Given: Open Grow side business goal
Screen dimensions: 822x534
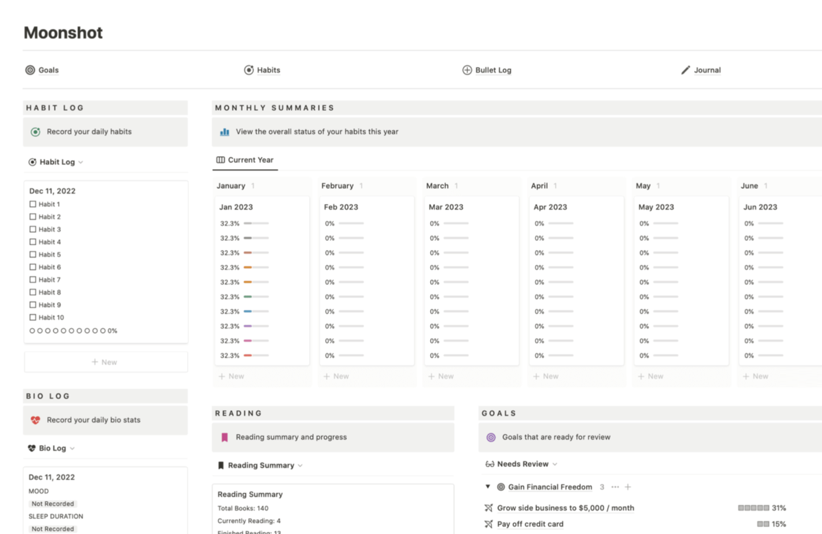Looking at the screenshot, I should 566,508.
